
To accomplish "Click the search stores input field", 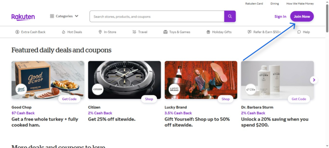I will point(157,16).
